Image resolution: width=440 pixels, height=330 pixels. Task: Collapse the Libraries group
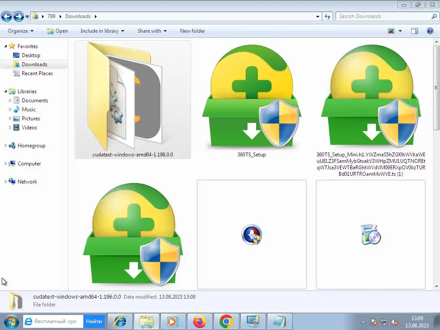pyautogui.click(x=6, y=91)
